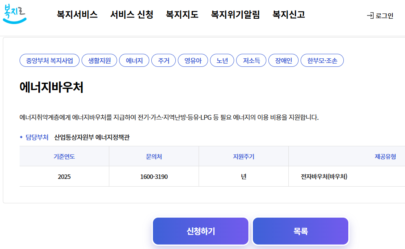Image resolution: width=405 pixels, height=249 pixels.
Task: Select the 한부모·조손 tag
Action: pos(322,60)
